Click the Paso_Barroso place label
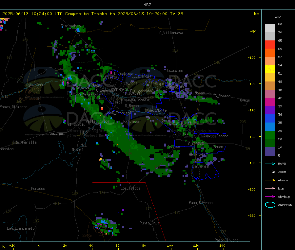The image size is (295, 250). coord(201,203)
